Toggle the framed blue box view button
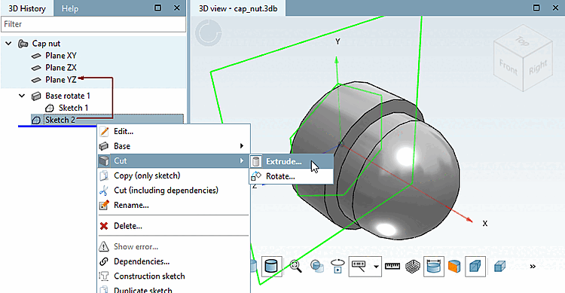The width and height of the screenshot is (565, 293). pos(475,267)
